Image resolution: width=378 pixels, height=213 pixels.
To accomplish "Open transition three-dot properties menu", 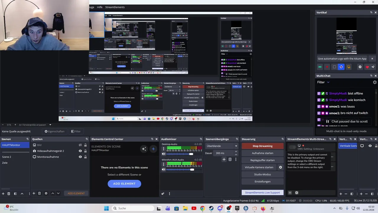I will [236, 159].
